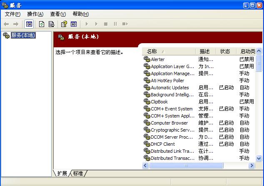
Task: Click the Export List toolbar icon
Action: [x=51, y=24]
